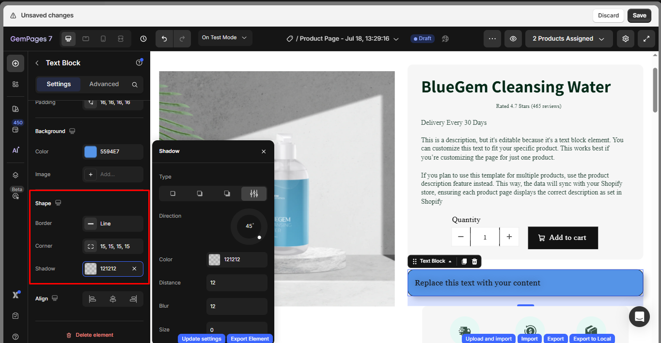Align the element to the center
Image resolution: width=661 pixels, height=343 pixels.
pyautogui.click(x=113, y=299)
